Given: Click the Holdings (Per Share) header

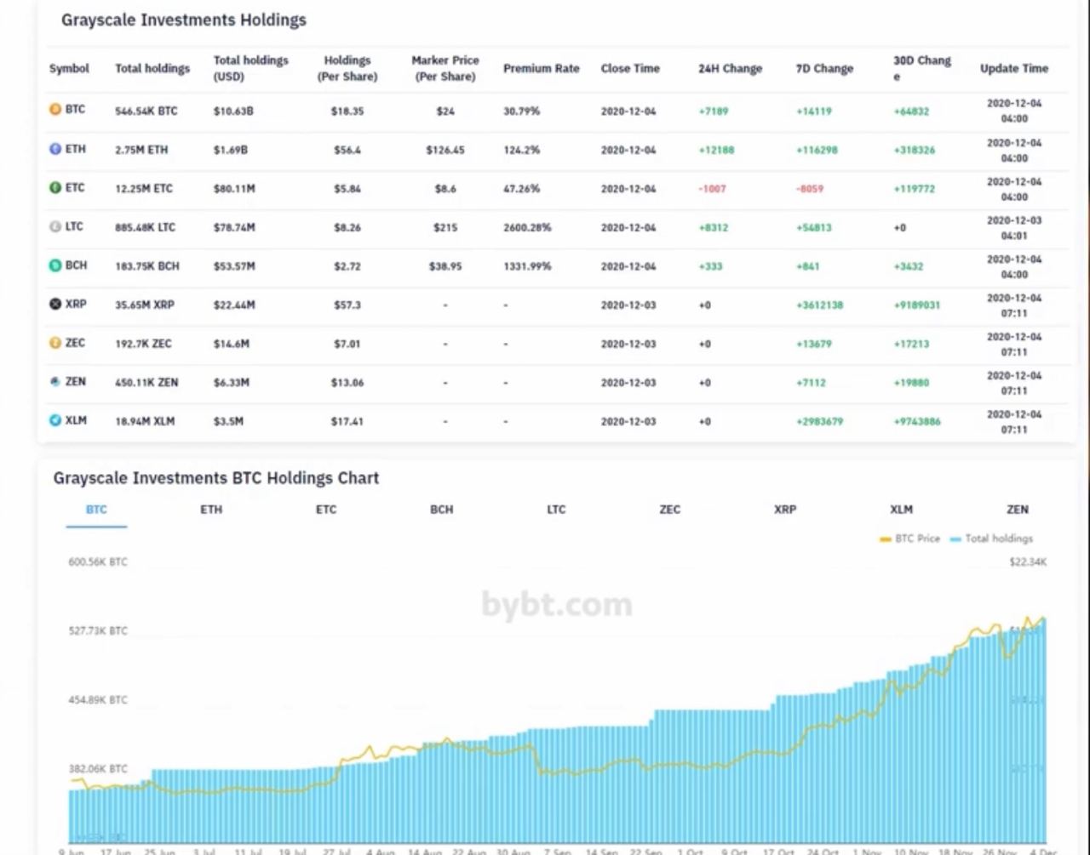Looking at the screenshot, I should click(347, 68).
